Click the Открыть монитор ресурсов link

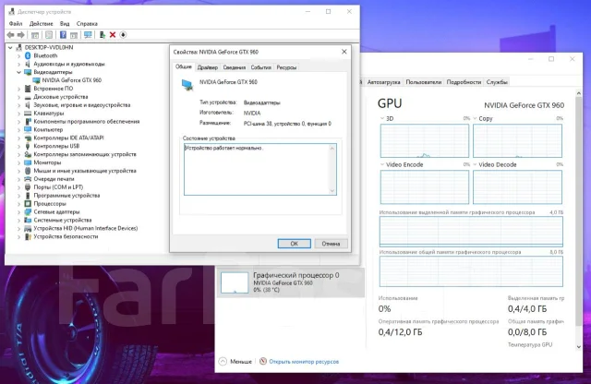(304, 362)
